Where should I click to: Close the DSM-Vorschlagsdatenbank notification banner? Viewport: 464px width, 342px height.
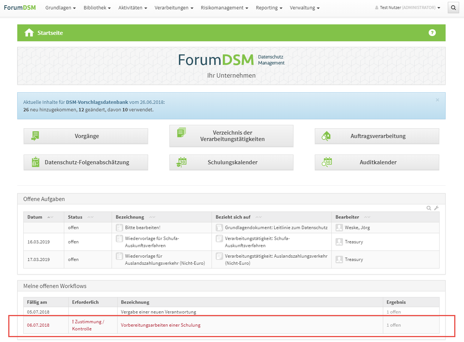[437, 100]
